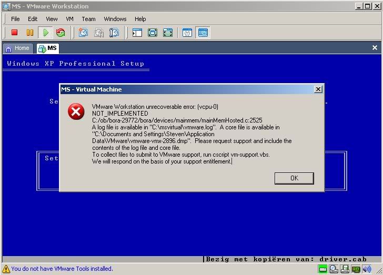This screenshot has width=383, height=275.
Task: Click the hard disk status icon
Action: (322, 270)
